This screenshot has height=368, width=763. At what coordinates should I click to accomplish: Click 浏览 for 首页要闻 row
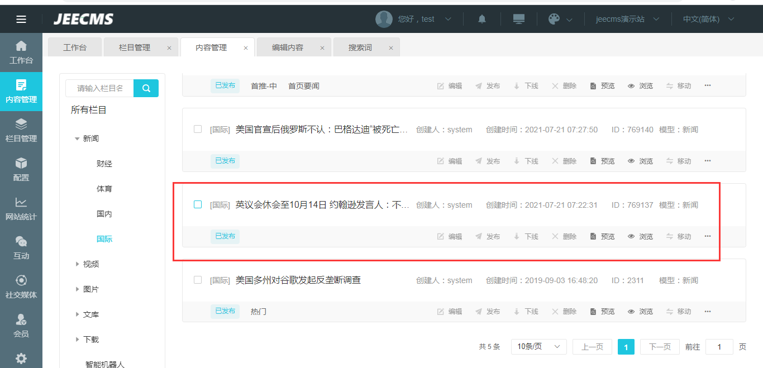point(640,86)
